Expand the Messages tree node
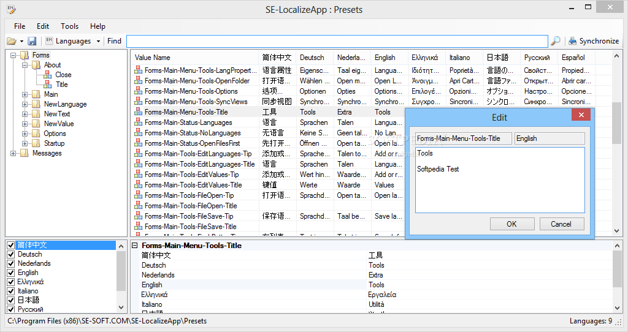Screen dimensions: 628x332 pos(13,153)
